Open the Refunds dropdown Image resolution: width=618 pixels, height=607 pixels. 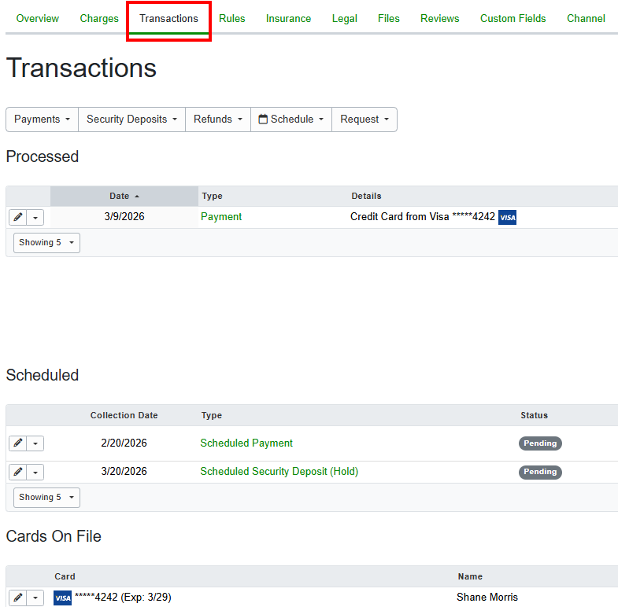[218, 120]
